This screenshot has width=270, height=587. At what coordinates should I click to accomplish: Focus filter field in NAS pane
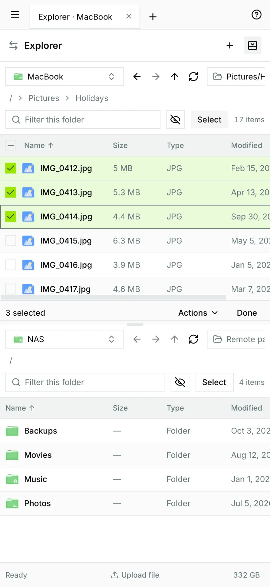pos(85,382)
